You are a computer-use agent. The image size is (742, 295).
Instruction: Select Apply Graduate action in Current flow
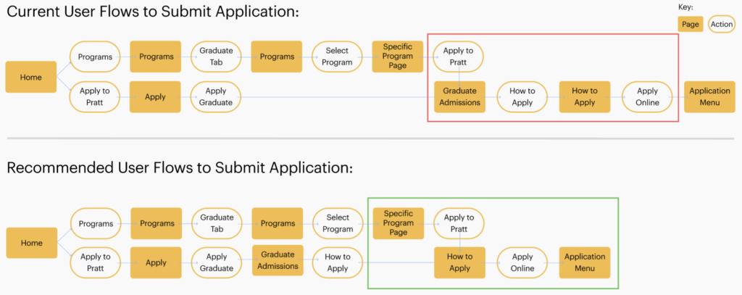216,96
